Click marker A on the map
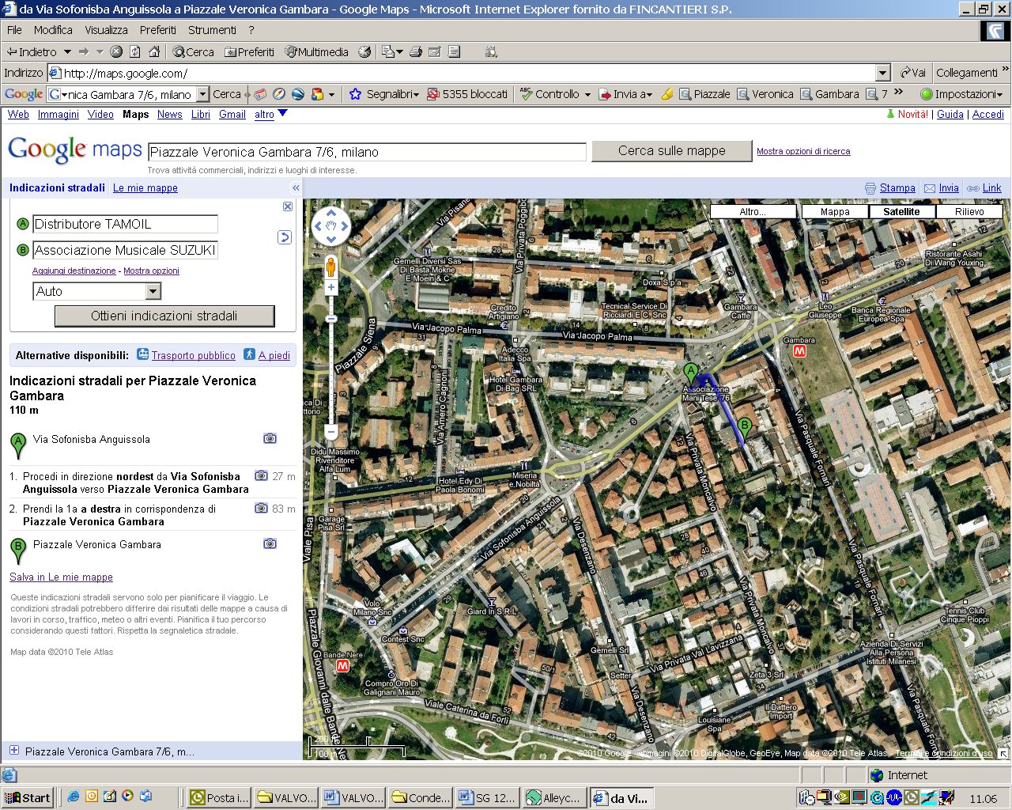This screenshot has width=1012, height=810. pyautogui.click(x=691, y=374)
